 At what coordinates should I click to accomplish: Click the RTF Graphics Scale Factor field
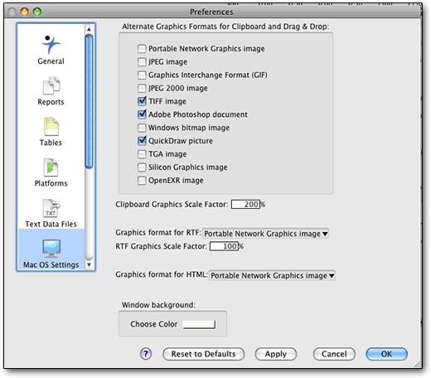click(x=224, y=246)
